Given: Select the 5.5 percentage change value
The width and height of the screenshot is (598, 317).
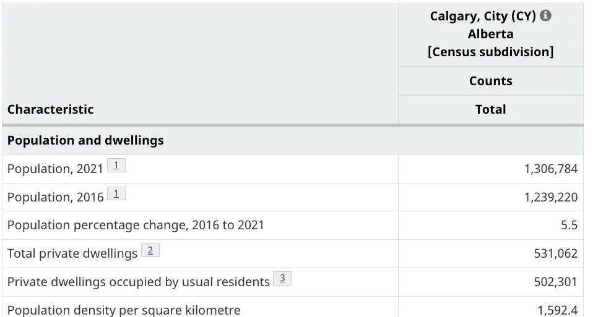Looking at the screenshot, I should pos(569,226).
